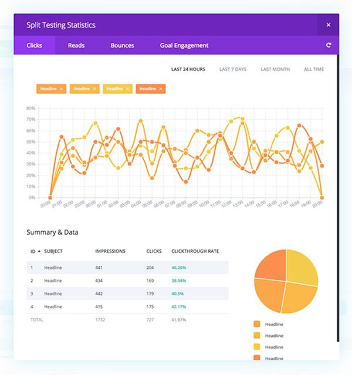
Task: Sort table by the ID column arrow
Action: point(39,251)
